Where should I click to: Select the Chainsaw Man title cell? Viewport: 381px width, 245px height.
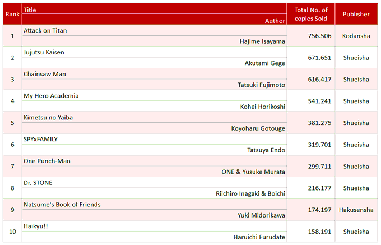[154, 73]
